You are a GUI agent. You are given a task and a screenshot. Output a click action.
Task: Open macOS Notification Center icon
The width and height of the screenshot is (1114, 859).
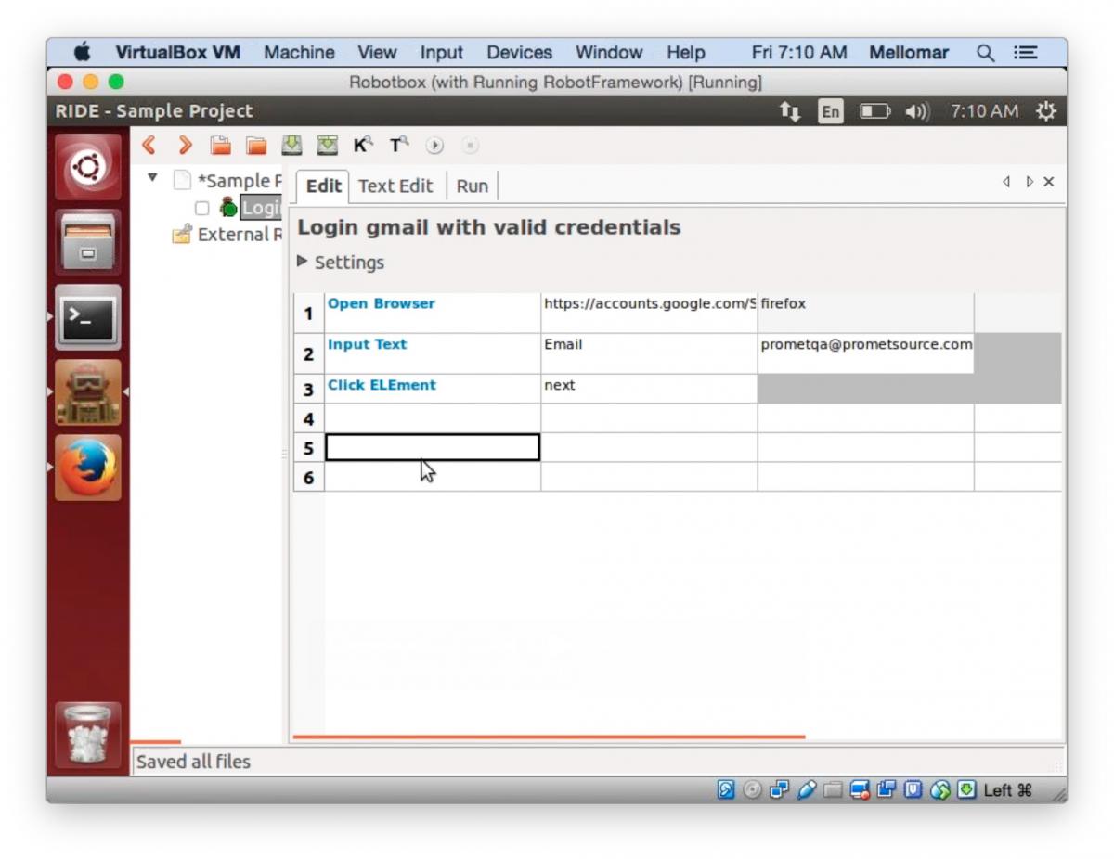click(x=1026, y=53)
